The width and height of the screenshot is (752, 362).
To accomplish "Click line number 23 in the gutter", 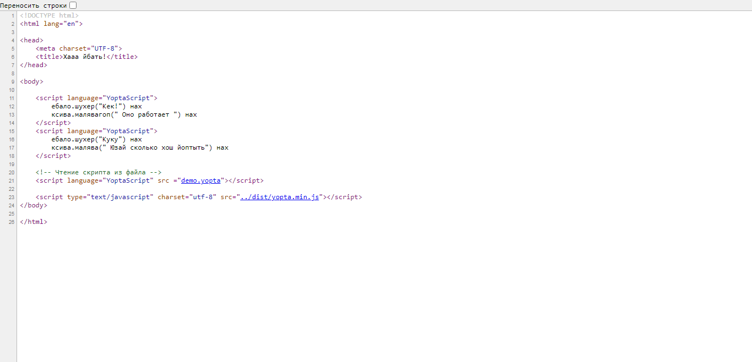I will click(x=12, y=197).
